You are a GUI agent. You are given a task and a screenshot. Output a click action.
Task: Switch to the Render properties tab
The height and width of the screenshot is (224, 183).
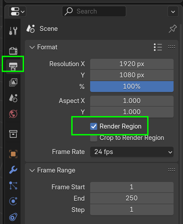(13, 51)
